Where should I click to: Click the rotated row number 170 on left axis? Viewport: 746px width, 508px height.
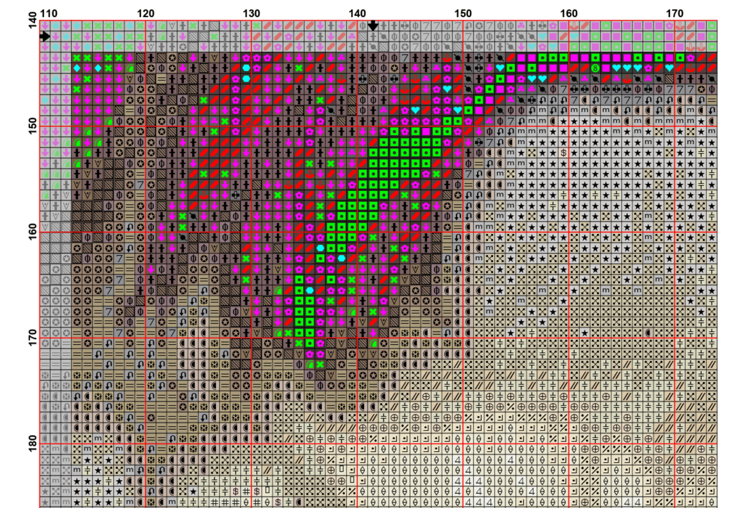(33, 338)
